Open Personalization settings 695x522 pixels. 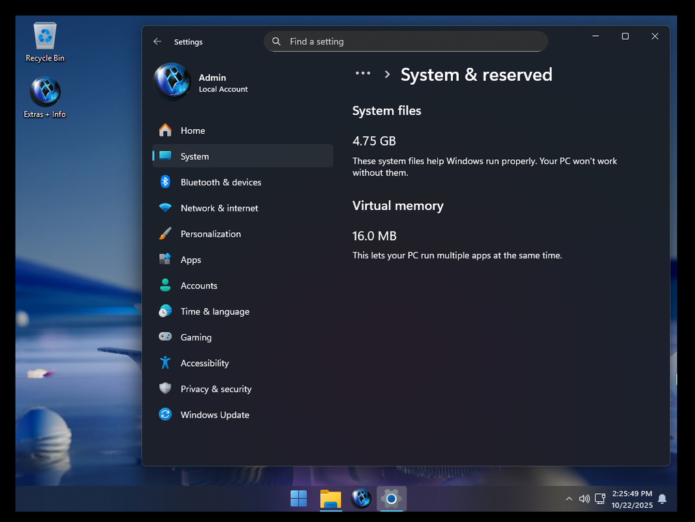(243, 234)
